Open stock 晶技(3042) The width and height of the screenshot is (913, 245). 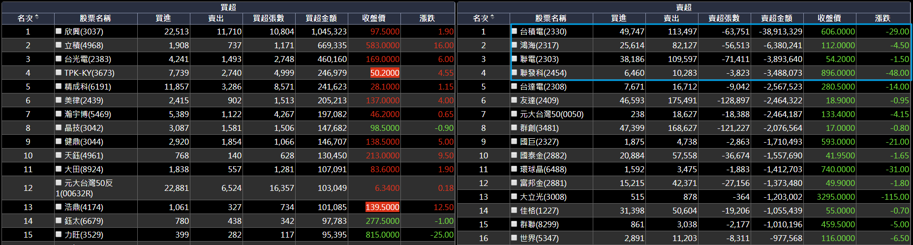tap(84, 128)
